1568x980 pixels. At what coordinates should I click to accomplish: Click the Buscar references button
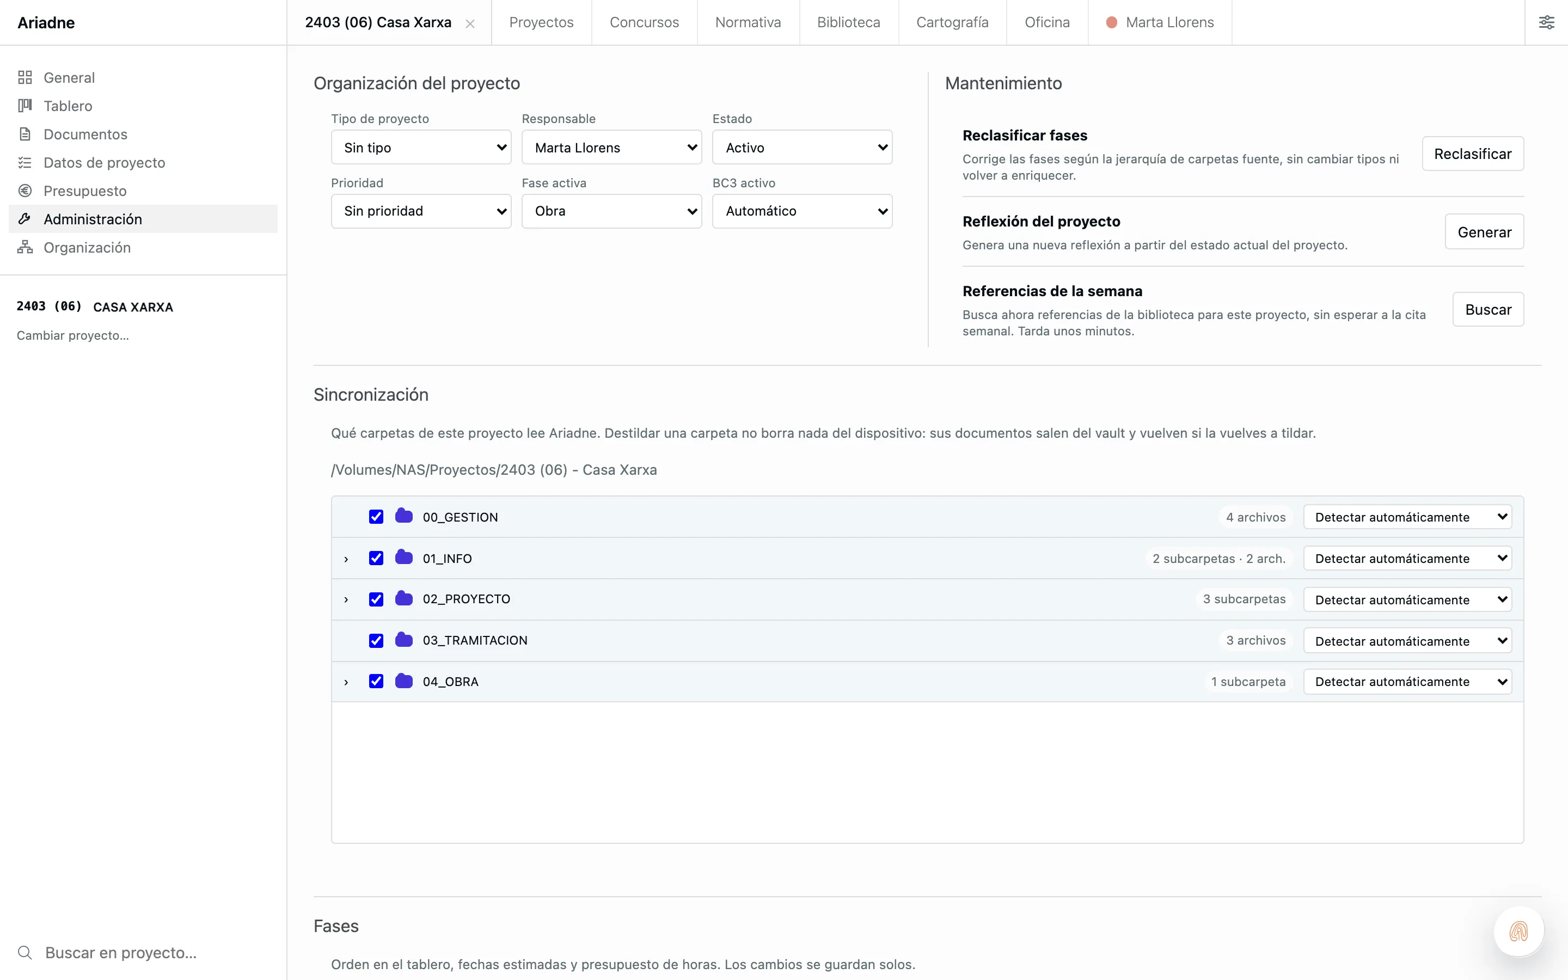click(1489, 309)
